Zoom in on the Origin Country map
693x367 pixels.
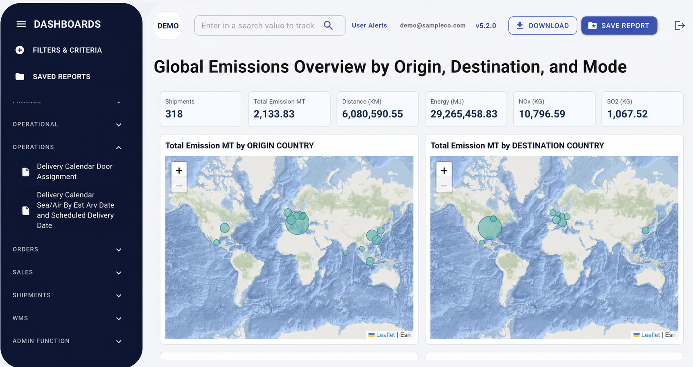pos(179,170)
